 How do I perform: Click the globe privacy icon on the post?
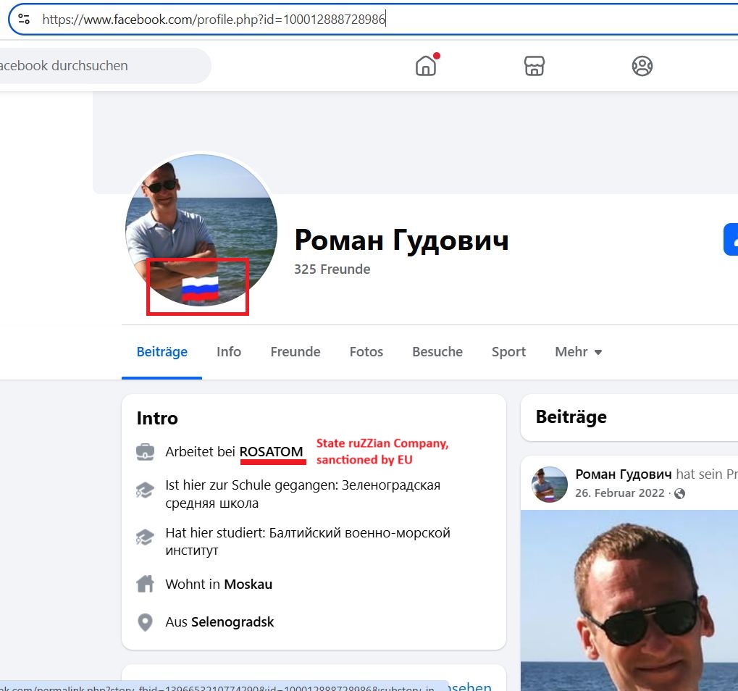pyautogui.click(x=679, y=494)
